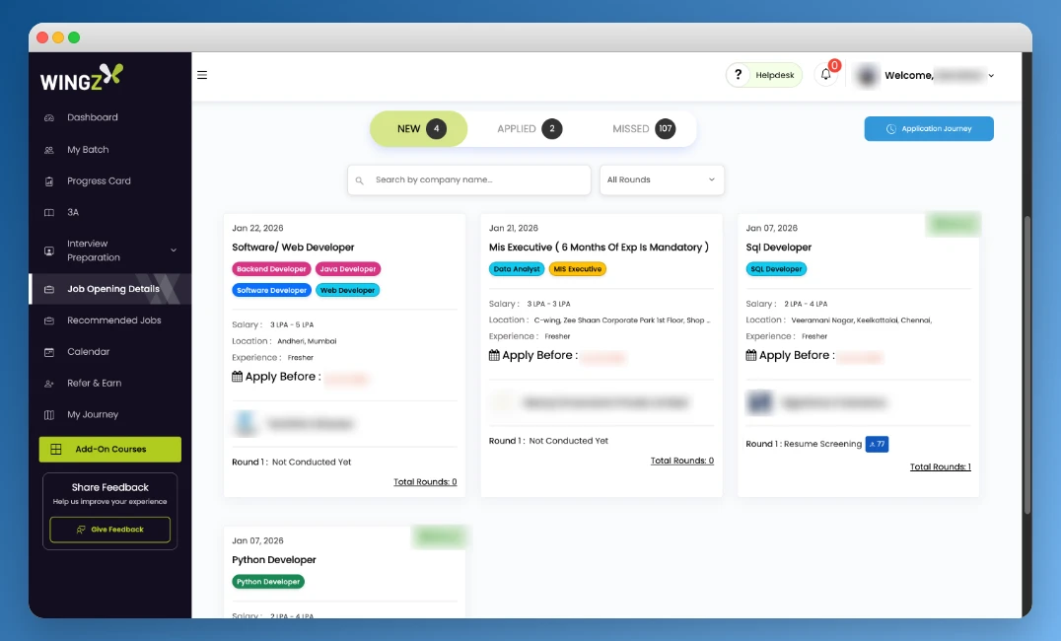Image resolution: width=1061 pixels, height=641 pixels.
Task: Click the hamburger menu icon
Action: [x=202, y=74]
